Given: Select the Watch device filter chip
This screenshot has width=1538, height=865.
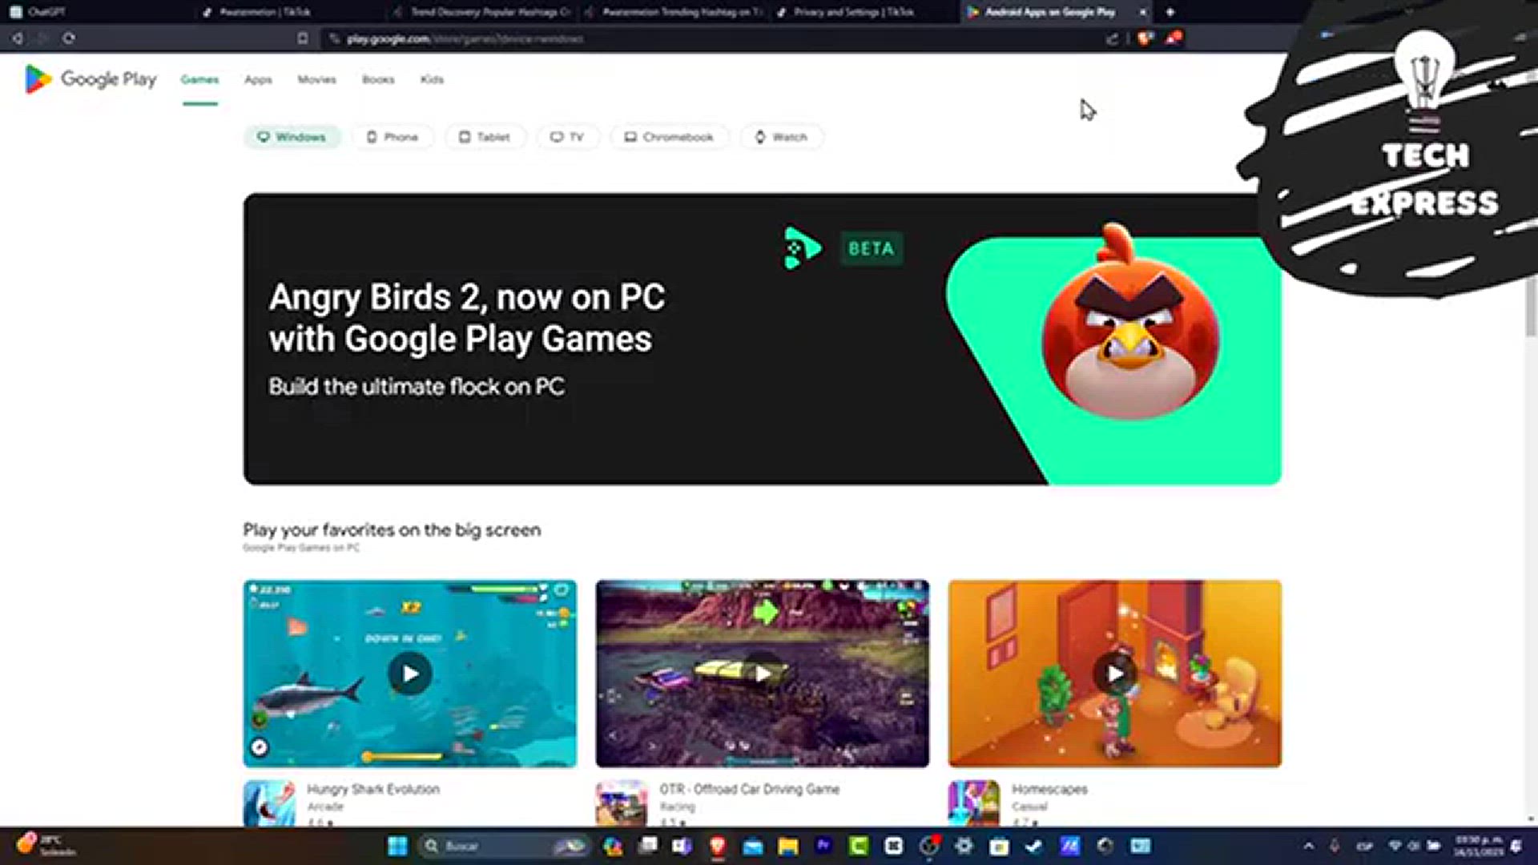Looking at the screenshot, I should (781, 137).
